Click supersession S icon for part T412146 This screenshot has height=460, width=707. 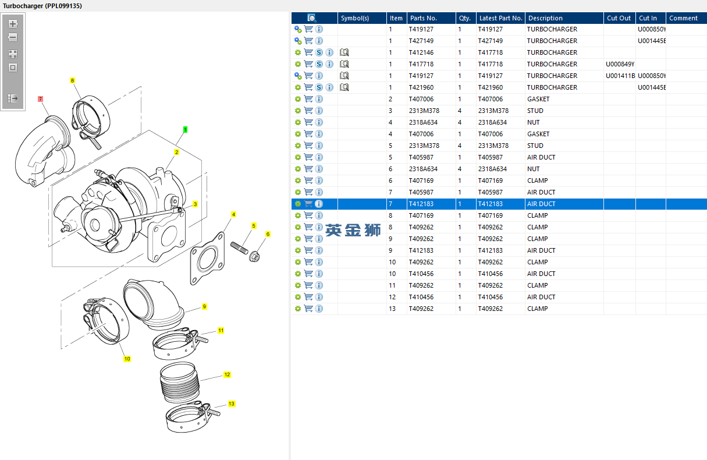pos(319,52)
